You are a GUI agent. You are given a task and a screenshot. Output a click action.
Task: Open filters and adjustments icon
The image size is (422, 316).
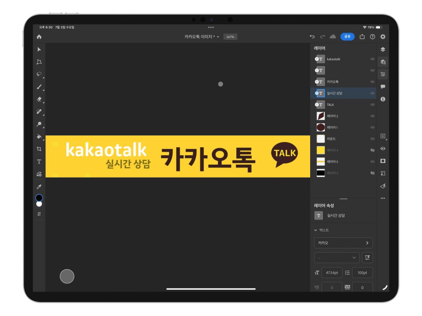[x=383, y=186]
